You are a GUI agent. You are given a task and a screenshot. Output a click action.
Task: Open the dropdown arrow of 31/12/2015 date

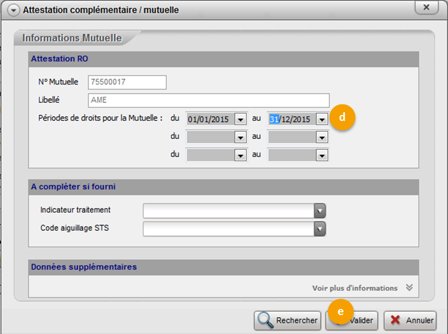click(x=322, y=119)
